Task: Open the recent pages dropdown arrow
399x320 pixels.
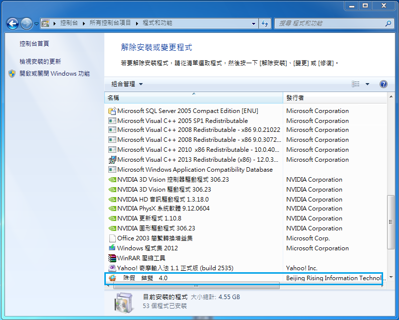Action: [36, 24]
